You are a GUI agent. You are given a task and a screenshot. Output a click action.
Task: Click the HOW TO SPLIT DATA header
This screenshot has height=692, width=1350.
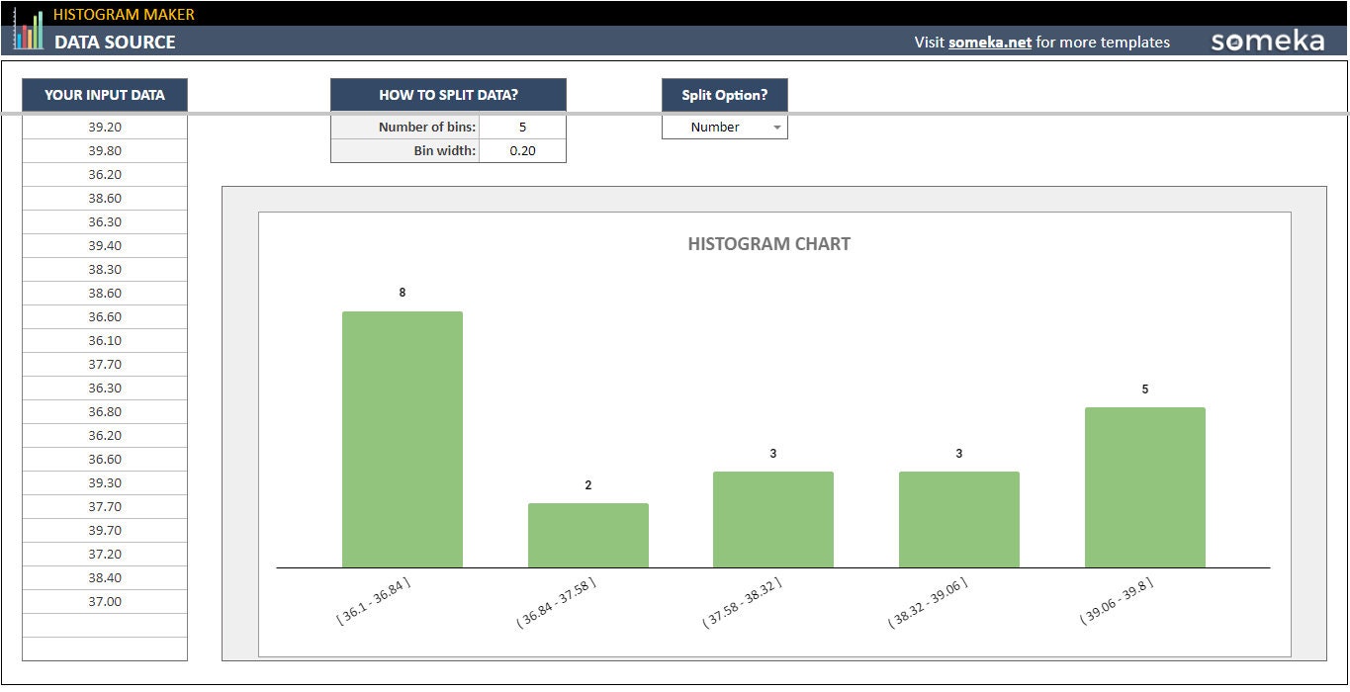(448, 95)
